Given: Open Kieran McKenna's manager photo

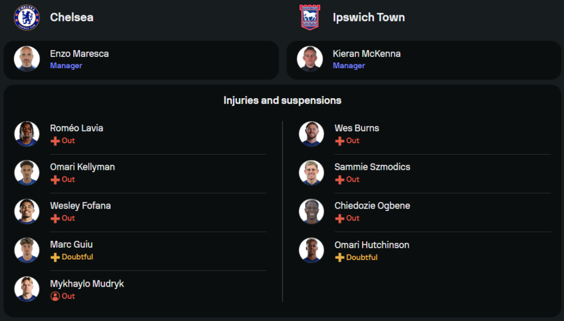Looking at the screenshot, I should pos(310,59).
